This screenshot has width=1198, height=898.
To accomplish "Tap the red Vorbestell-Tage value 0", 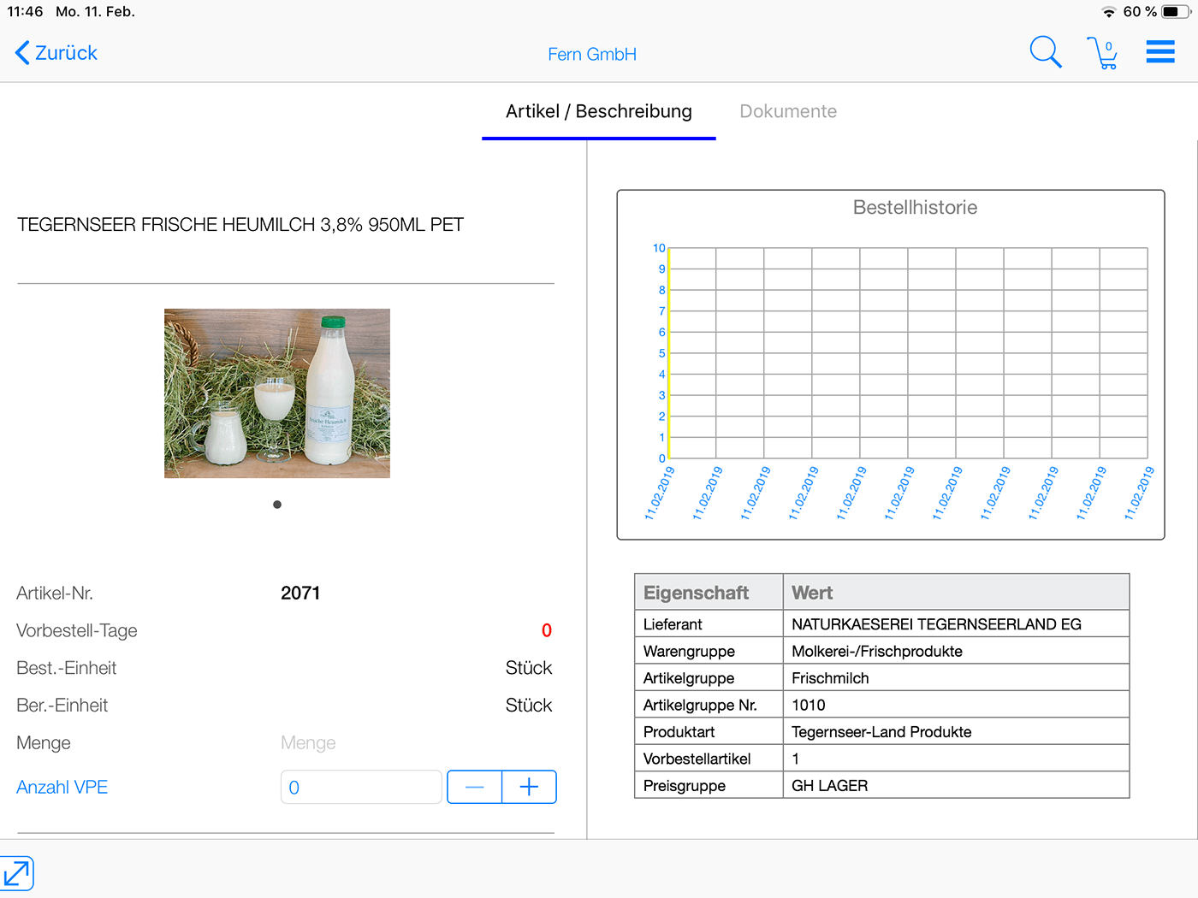I will 547,630.
